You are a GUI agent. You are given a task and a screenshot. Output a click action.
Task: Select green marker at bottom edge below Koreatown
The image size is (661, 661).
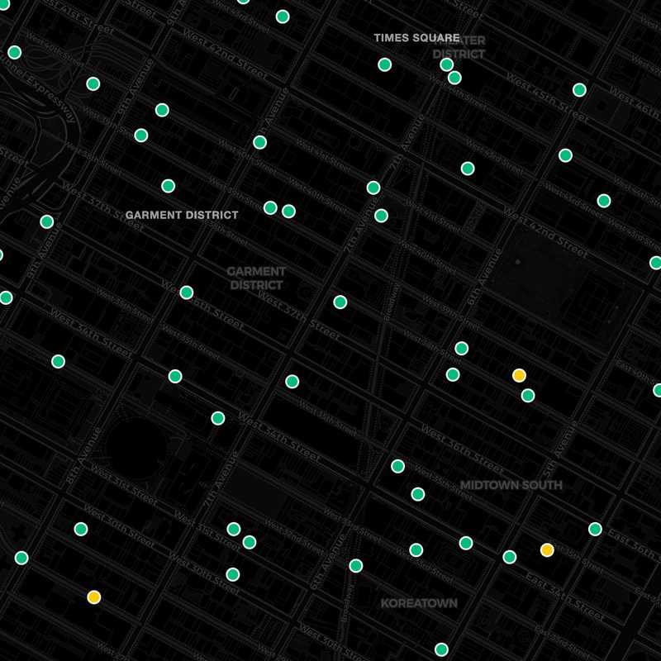441,649
